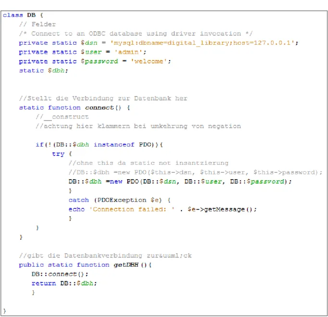
Task: Select the 'Stellt die Verbindung zur Datenbank her' comment
Action: click(103, 98)
